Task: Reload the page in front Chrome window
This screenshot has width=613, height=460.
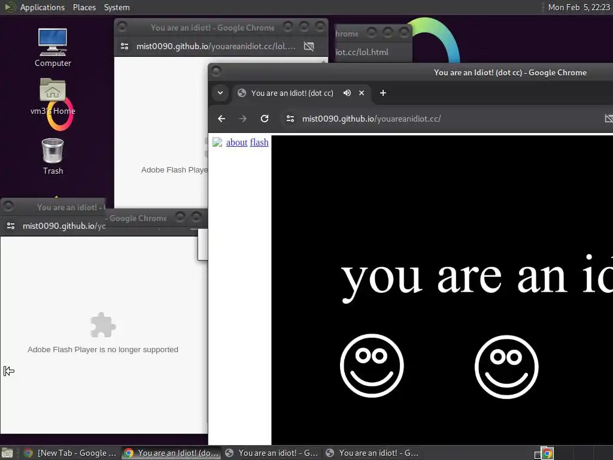Action: [x=265, y=119]
